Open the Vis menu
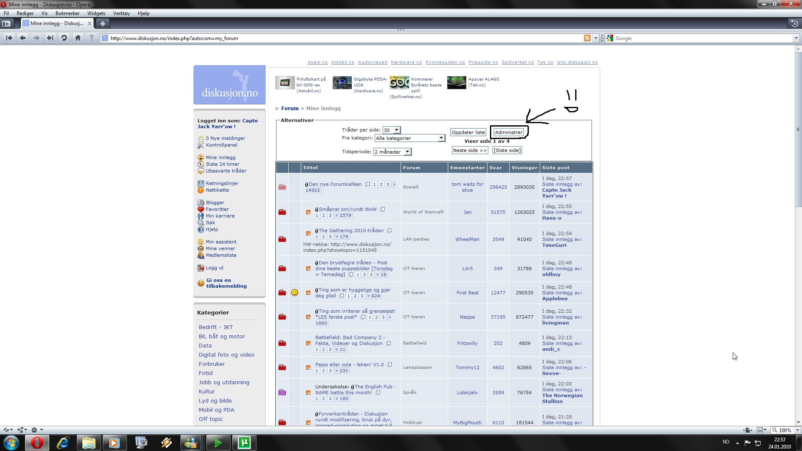The height and width of the screenshot is (451, 802). pyautogui.click(x=44, y=13)
